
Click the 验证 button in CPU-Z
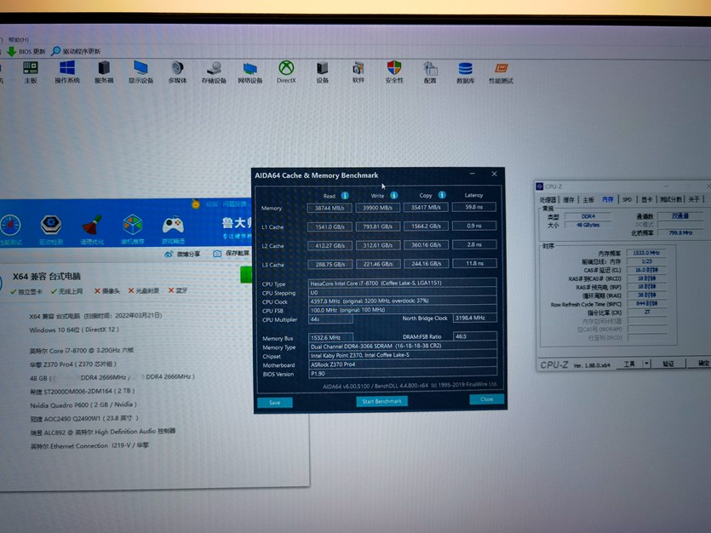point(668,364)
